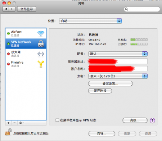
Task: Click the 鉴定设置… authentication settings button
Action: [111, 84]
